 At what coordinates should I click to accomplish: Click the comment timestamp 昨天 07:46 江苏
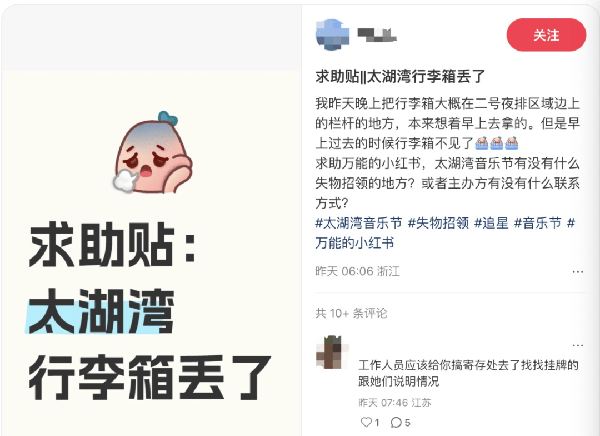tap(394, 402)
